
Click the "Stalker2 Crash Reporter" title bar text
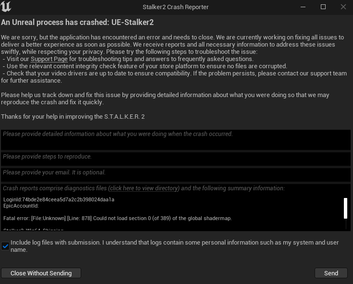176,7
